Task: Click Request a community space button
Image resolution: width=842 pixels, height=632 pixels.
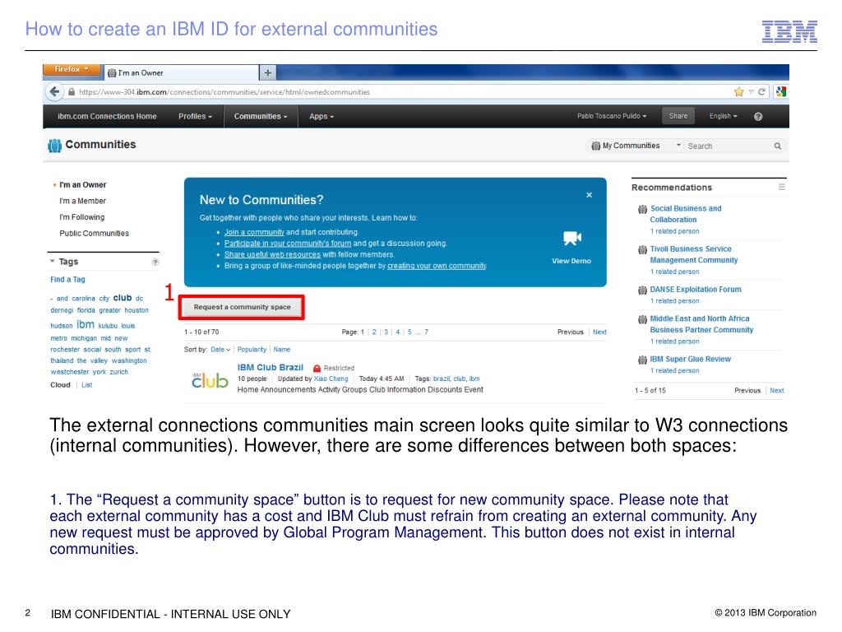Action: (x=242, y=308)
